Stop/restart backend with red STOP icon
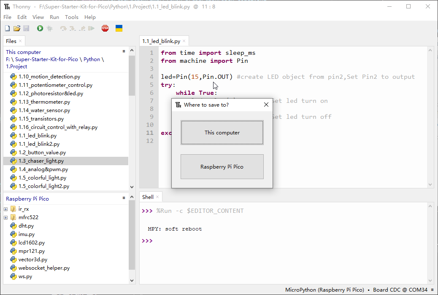The image size is (438, 295). [x=105, y=28]
